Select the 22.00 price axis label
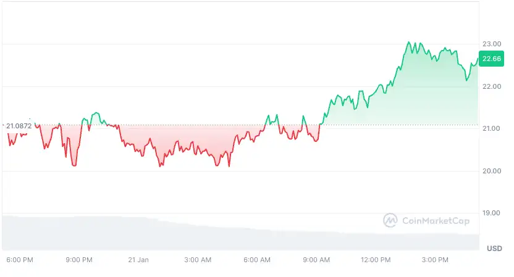This screenshot has width=514, height=277. [x=491, y=86]
